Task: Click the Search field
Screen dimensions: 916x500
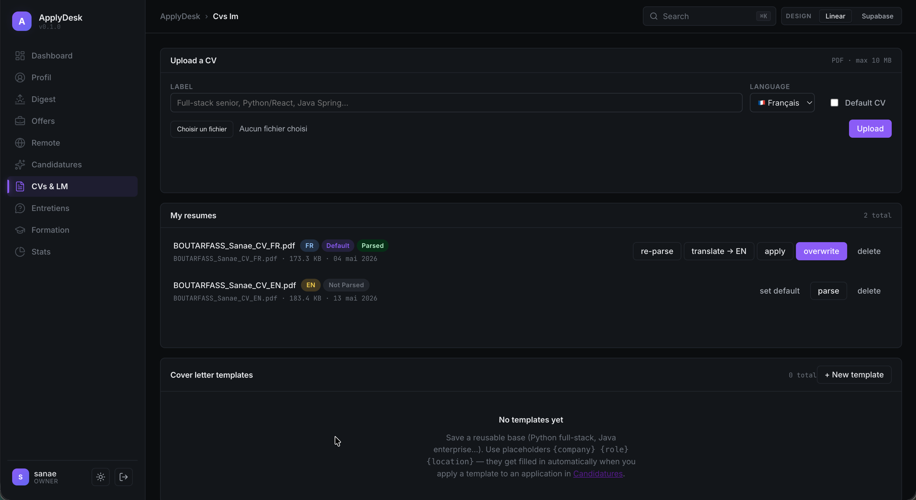Action: (709, 16)
